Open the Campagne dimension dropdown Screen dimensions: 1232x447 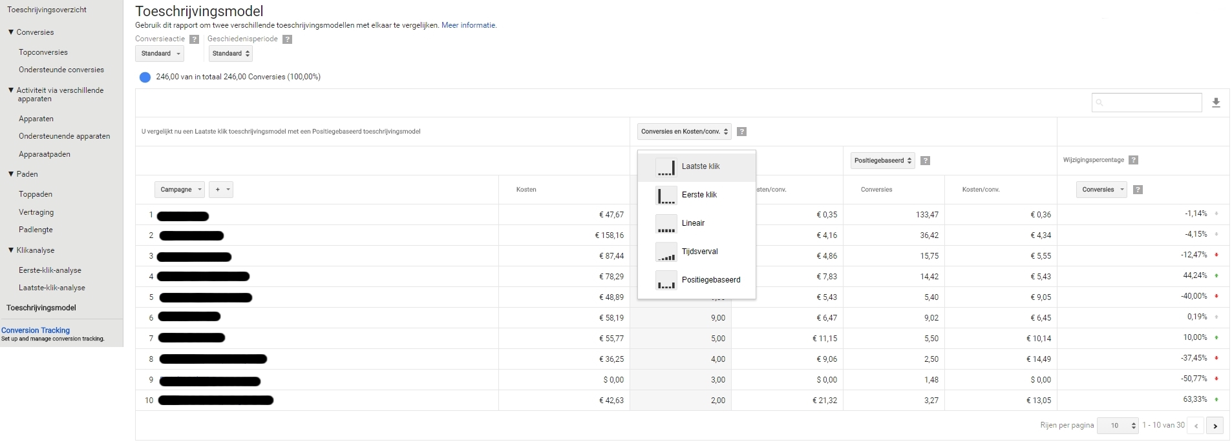180,190
